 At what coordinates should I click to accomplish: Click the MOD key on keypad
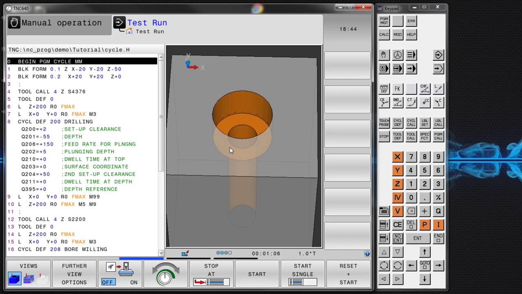398,34
